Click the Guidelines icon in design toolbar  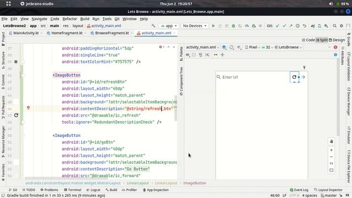point(222,54)
